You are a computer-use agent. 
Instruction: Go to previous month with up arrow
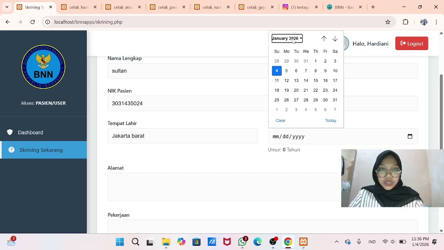point(324,39)
